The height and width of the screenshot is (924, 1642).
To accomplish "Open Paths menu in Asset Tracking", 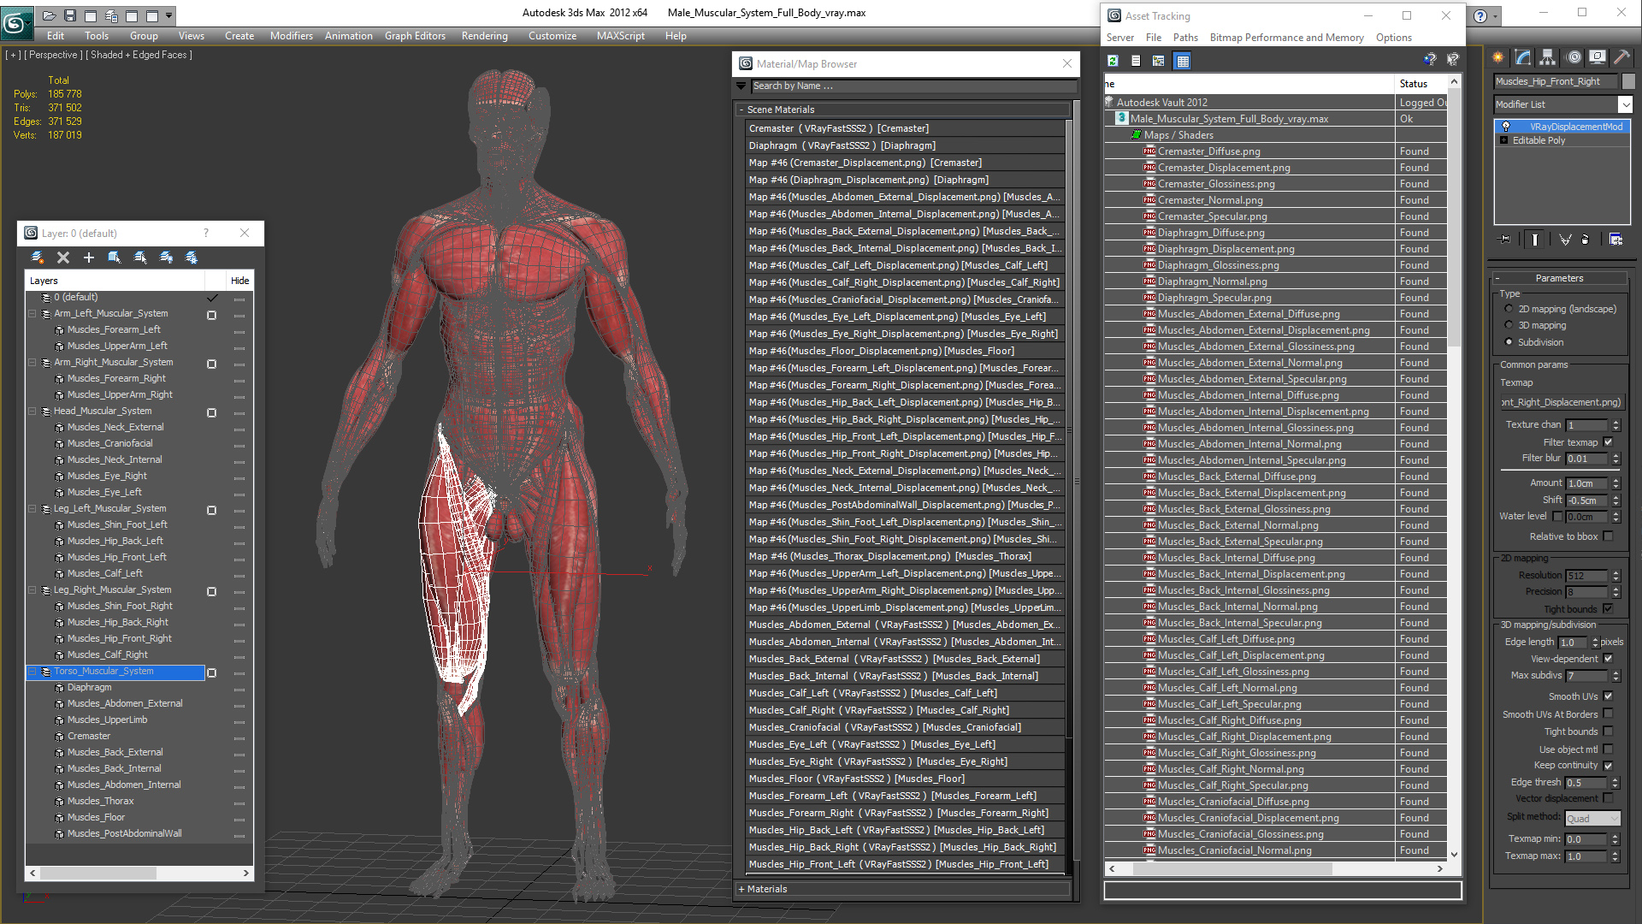I will (1185, 38).
